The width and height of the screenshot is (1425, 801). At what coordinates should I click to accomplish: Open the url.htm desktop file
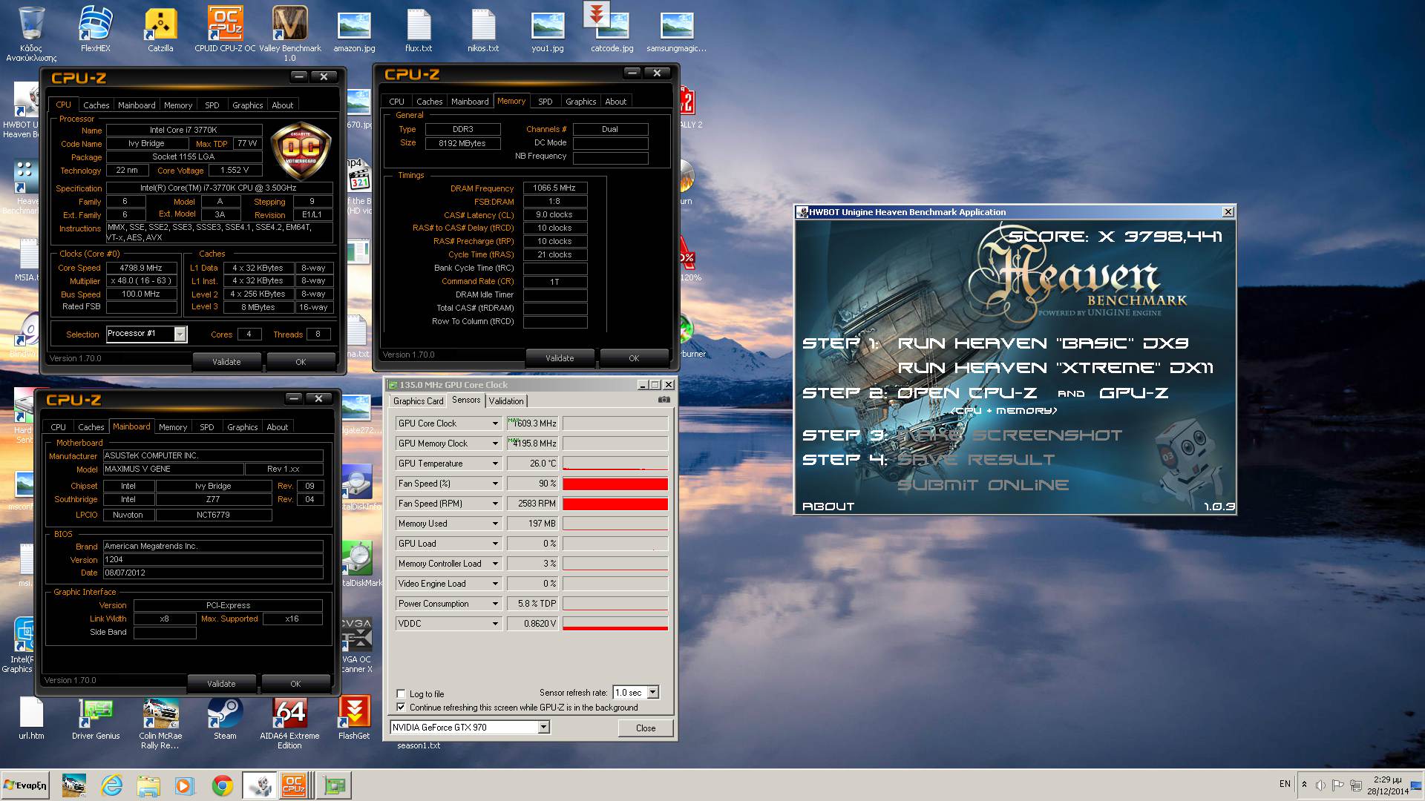click(x=31, y=718)
